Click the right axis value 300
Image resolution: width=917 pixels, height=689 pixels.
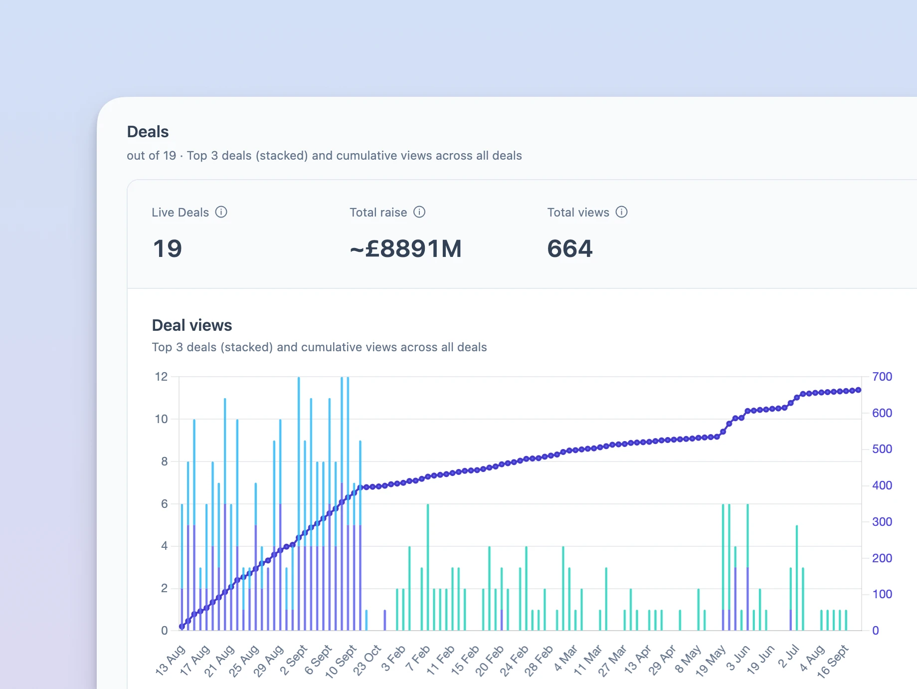(882, 522)
